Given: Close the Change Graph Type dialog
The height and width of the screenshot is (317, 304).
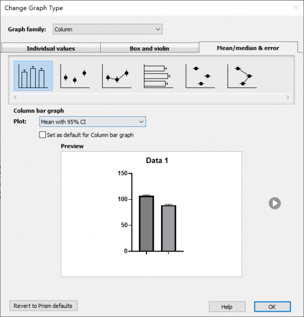Looking at the screenshot, I should [296, 8].
